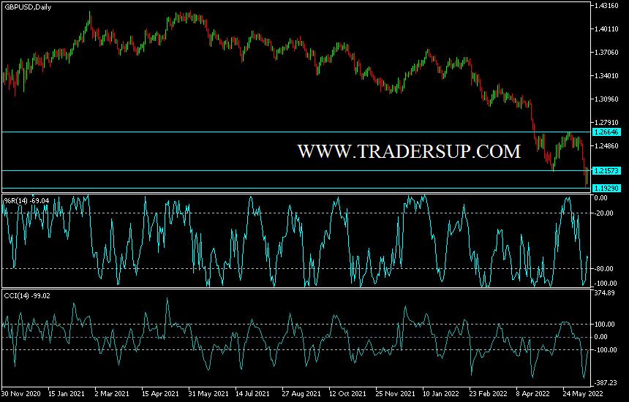Click the %R(14) -69.04 indicator label
Image resolution: width=629 pixels, height=402 pixels.
(26, 200)
